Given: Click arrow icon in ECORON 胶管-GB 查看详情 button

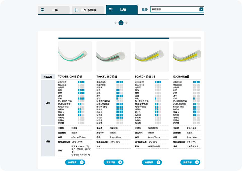Looking at the screenshot, I should [x=159, y=162].
